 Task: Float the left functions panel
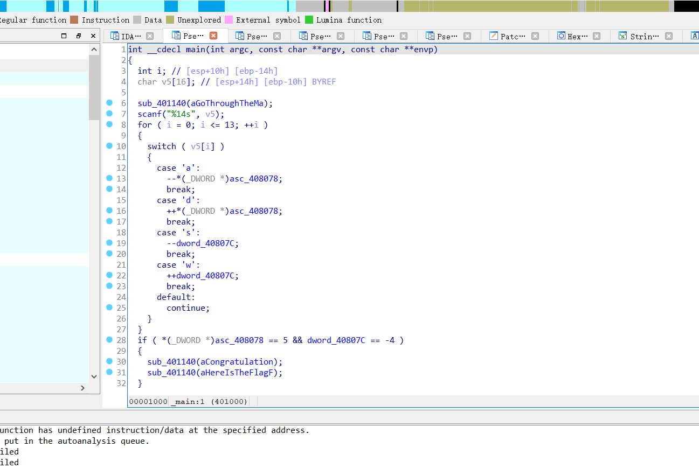click(79, 36)
